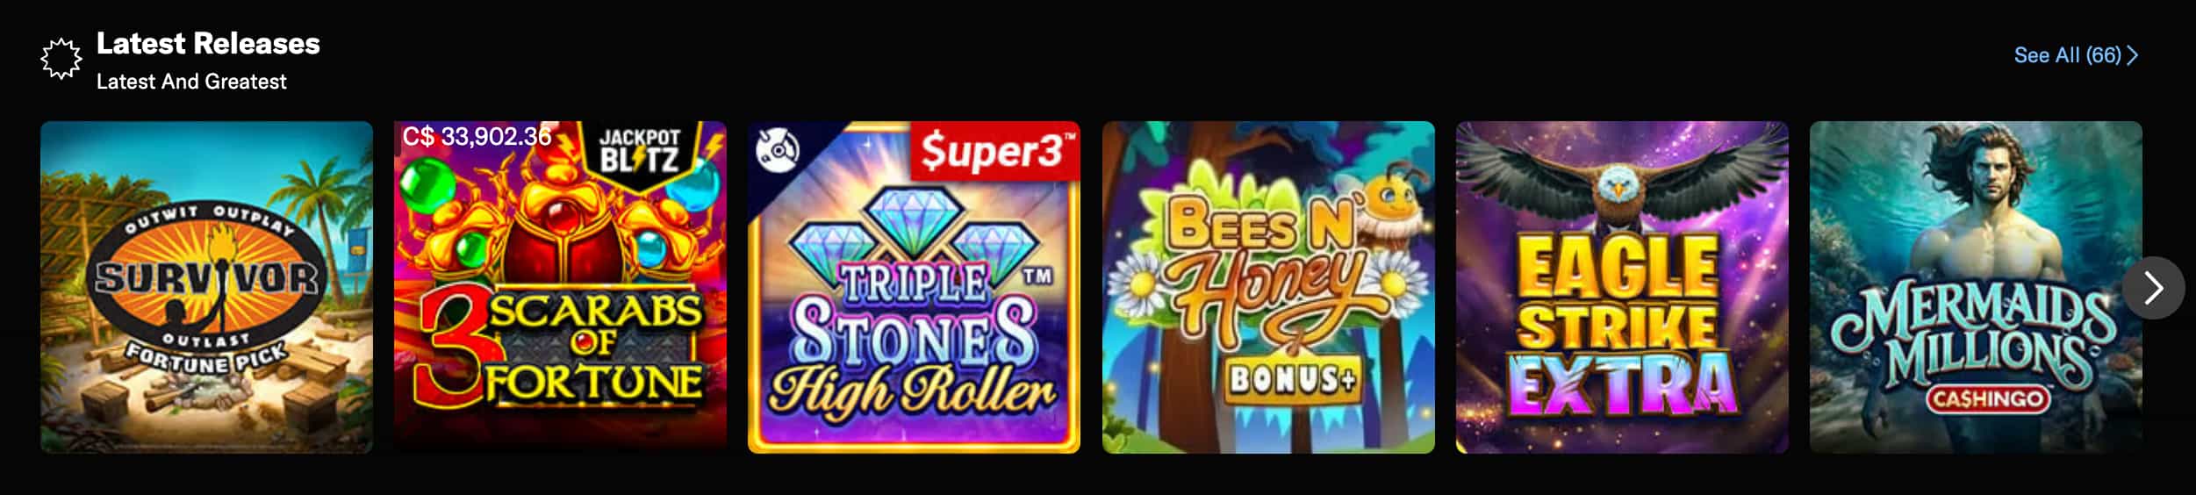Click the Bonus+ label on Bees N Honey

[x=1291, y=379]
